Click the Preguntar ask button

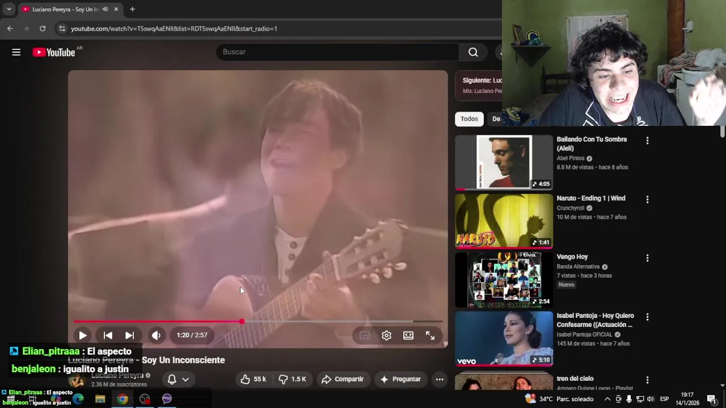[x=400, y=379]
